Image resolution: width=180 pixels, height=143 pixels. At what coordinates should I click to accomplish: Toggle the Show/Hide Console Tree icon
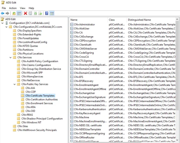point(19,14)
